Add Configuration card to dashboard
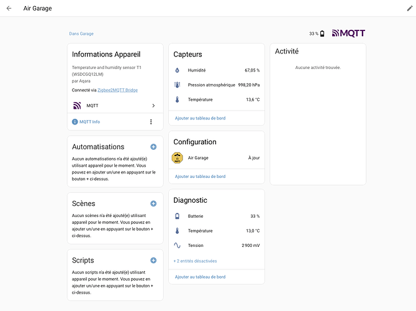 point(200,177)
